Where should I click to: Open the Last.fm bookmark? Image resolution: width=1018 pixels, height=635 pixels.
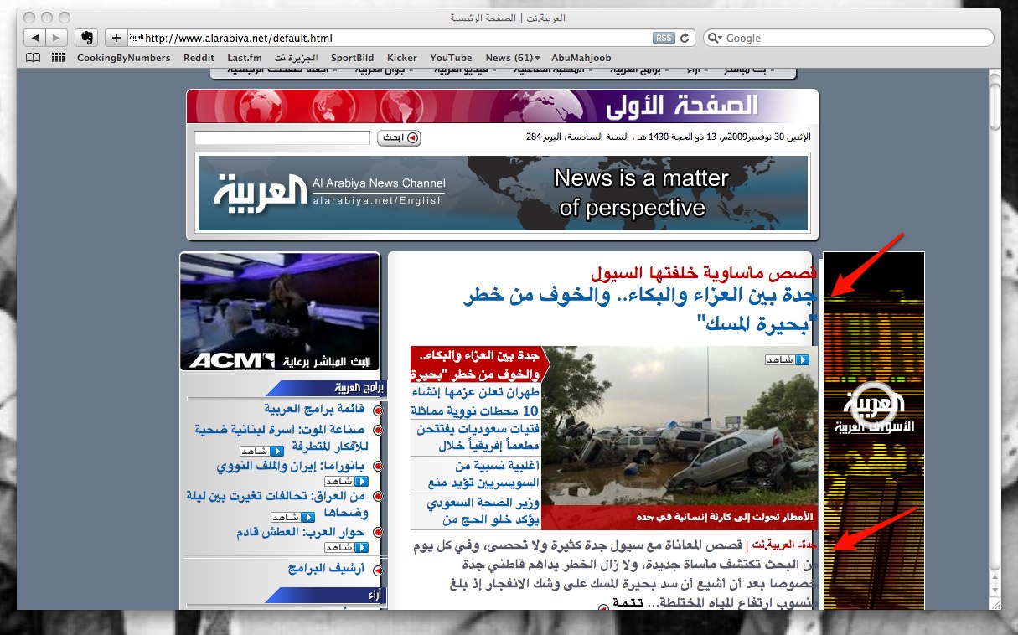tap(245, 58)
